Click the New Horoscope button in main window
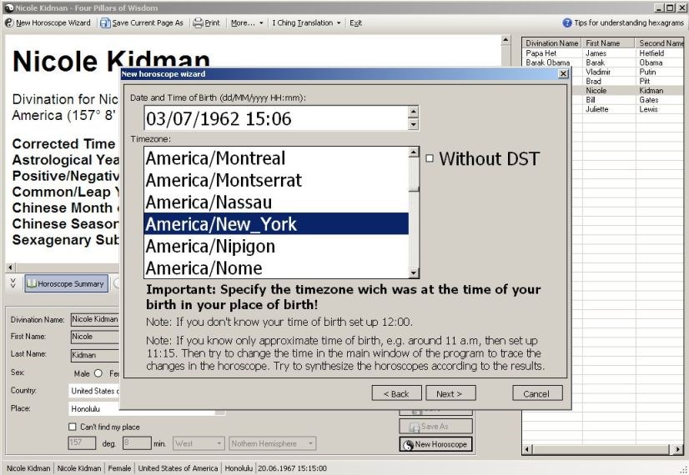 click(x=436, y=444)
